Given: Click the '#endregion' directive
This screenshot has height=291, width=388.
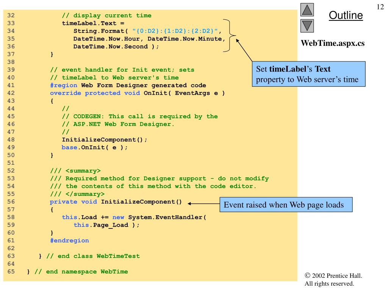Looking at the screenshot, I should coord(70,241).
